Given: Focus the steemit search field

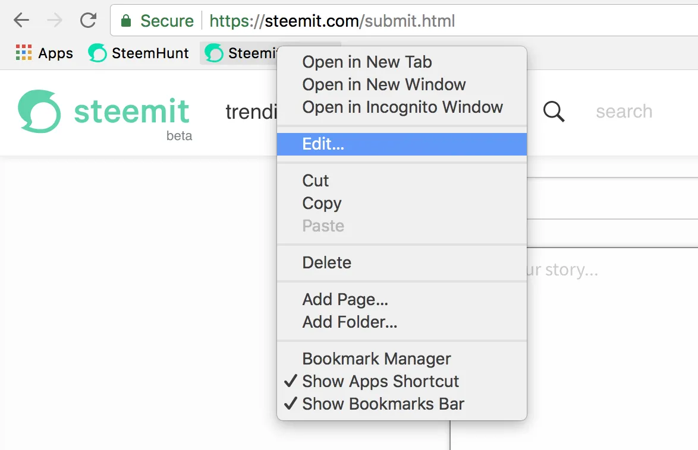Looking at the screenshot, I should (x=624, y=111).
